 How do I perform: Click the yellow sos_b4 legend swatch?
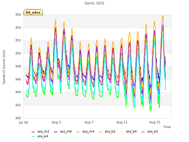pyautogui.click(x=122, y=132)
